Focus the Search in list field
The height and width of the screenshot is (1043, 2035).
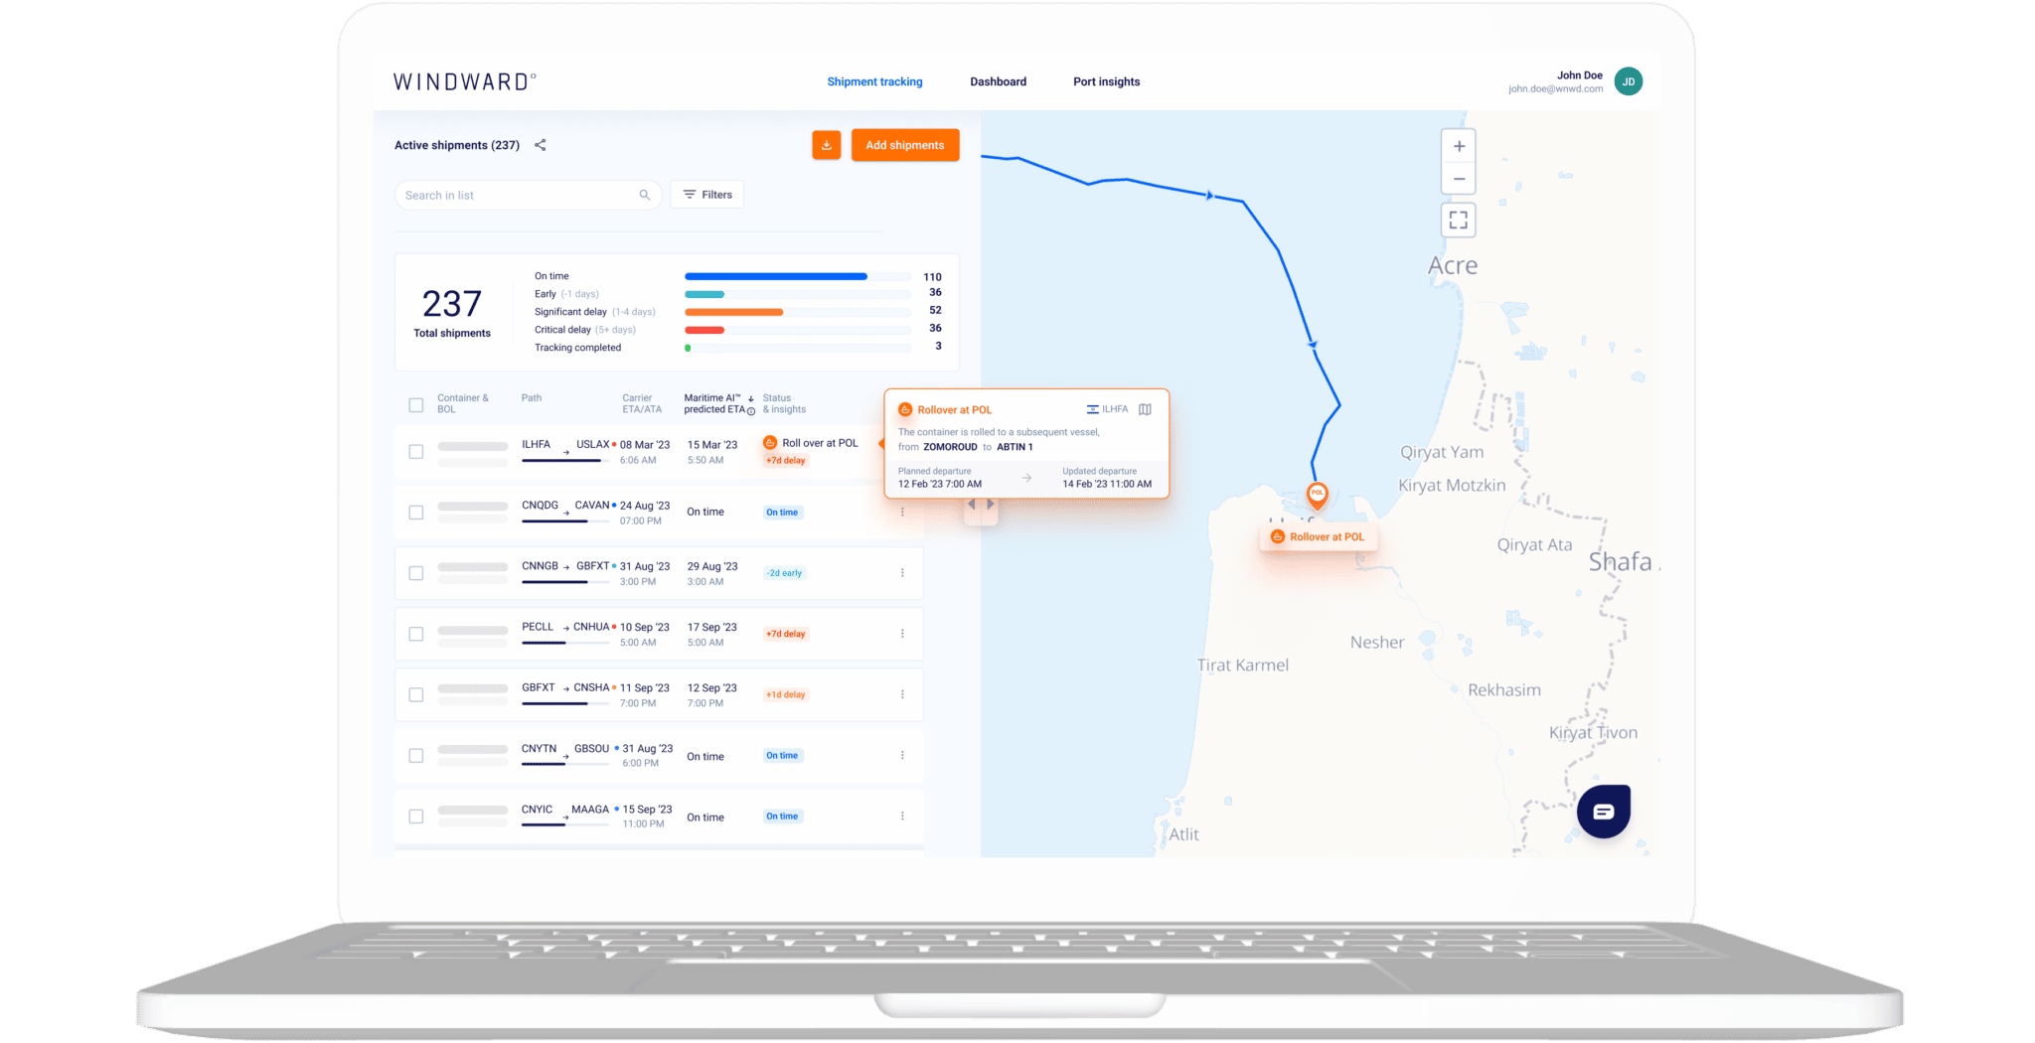[517, 195]
